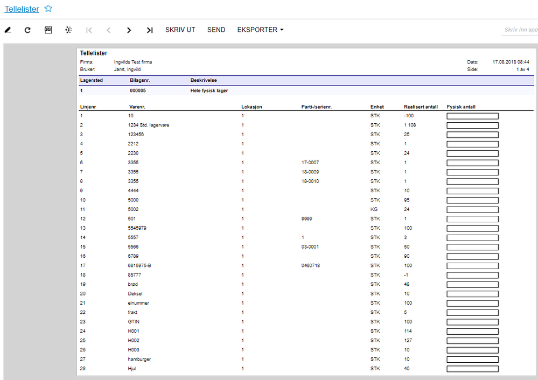Click Fysisk antall box for Hjul
The width and height of the screenshot is (538, 380).
(x=472, y=369)
